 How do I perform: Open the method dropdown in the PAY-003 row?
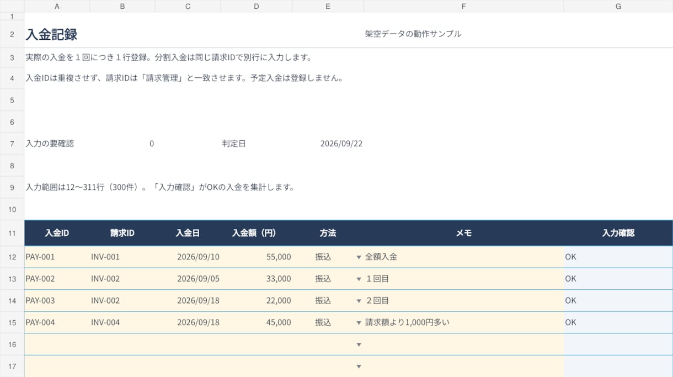(359, 301)
